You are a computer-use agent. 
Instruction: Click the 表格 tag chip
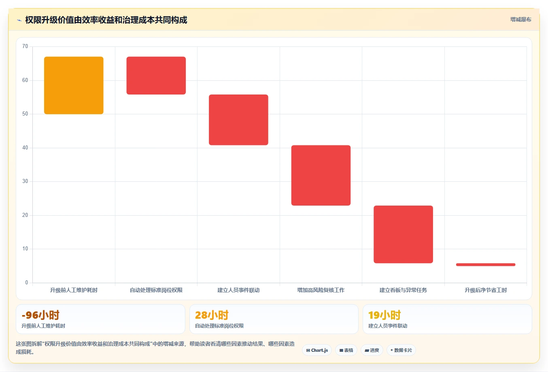346,350
